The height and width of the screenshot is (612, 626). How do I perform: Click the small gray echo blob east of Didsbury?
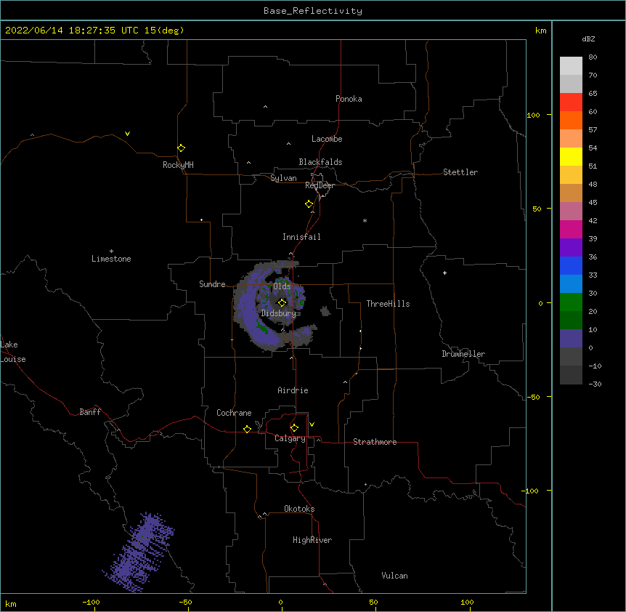(325, 311)
